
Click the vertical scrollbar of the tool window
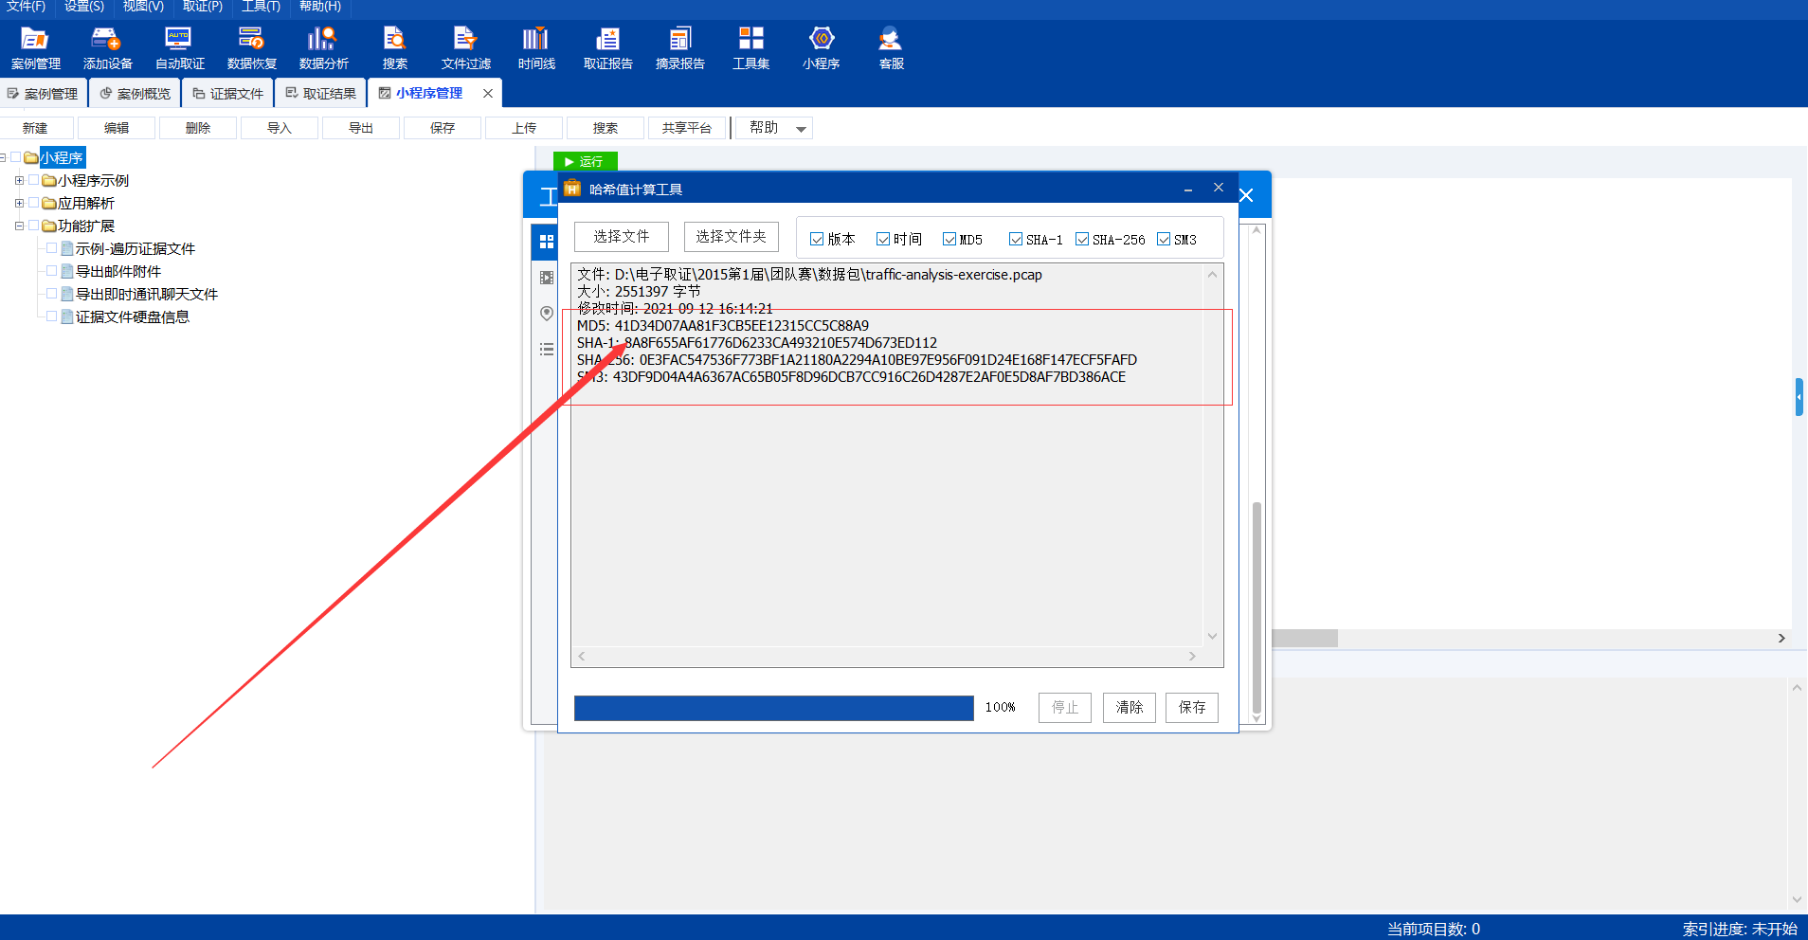click(x=1257, y=606)
